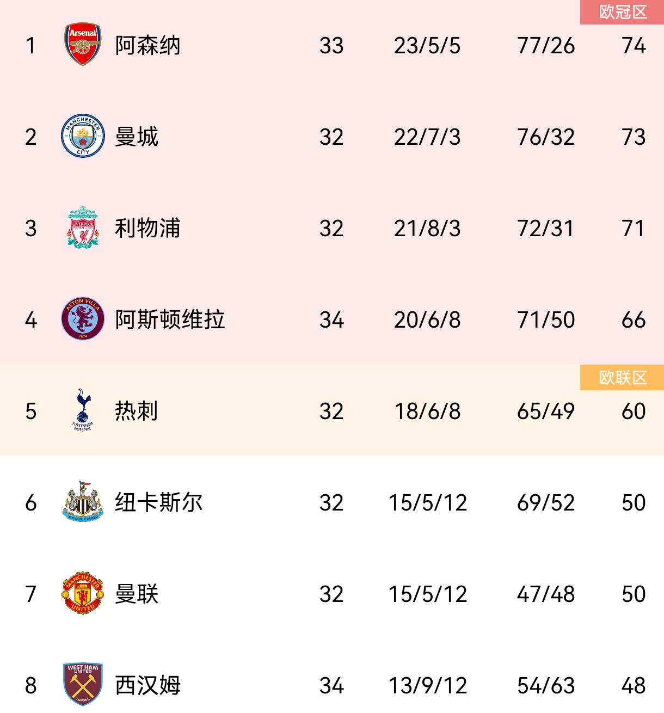Screen dimensions: 664x713
Task: Select team name 利物浦
Action: coord(147,229)
